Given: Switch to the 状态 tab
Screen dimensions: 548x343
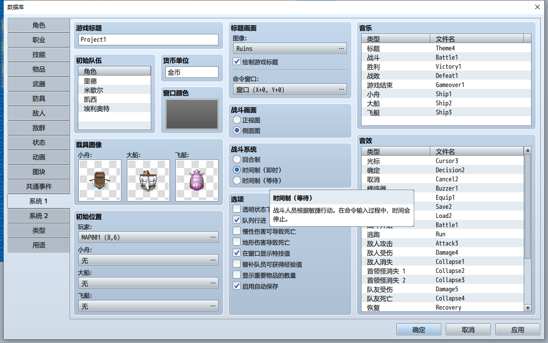Looking at the screenshot, I should (39, 142).
